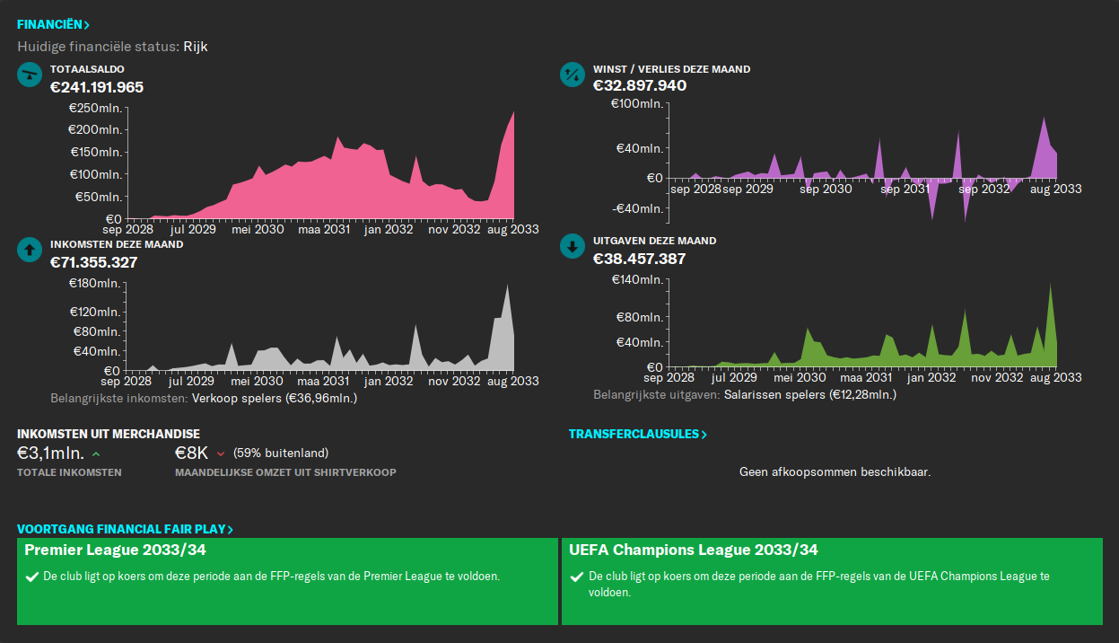
Task: Click checkmark in UEFA Champions League FFP panel
Action: (x=577, y=576)
